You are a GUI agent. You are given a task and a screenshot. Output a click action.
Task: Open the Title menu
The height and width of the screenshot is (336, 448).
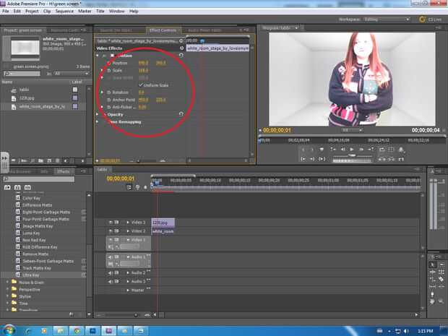[x=100, y=11]
